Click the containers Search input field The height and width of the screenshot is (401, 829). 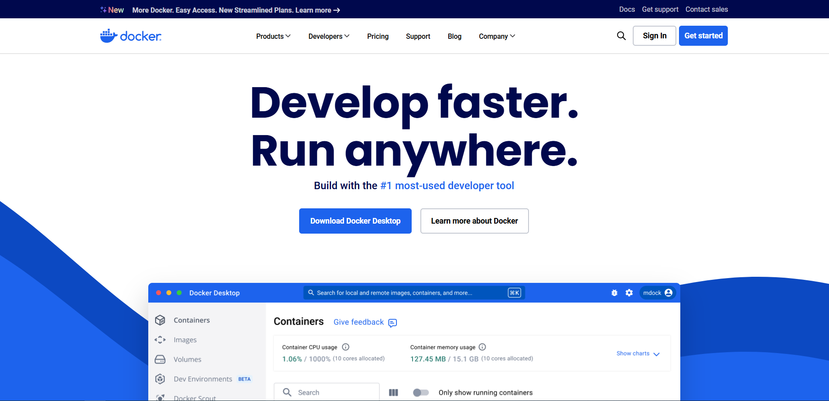(327, 392)
